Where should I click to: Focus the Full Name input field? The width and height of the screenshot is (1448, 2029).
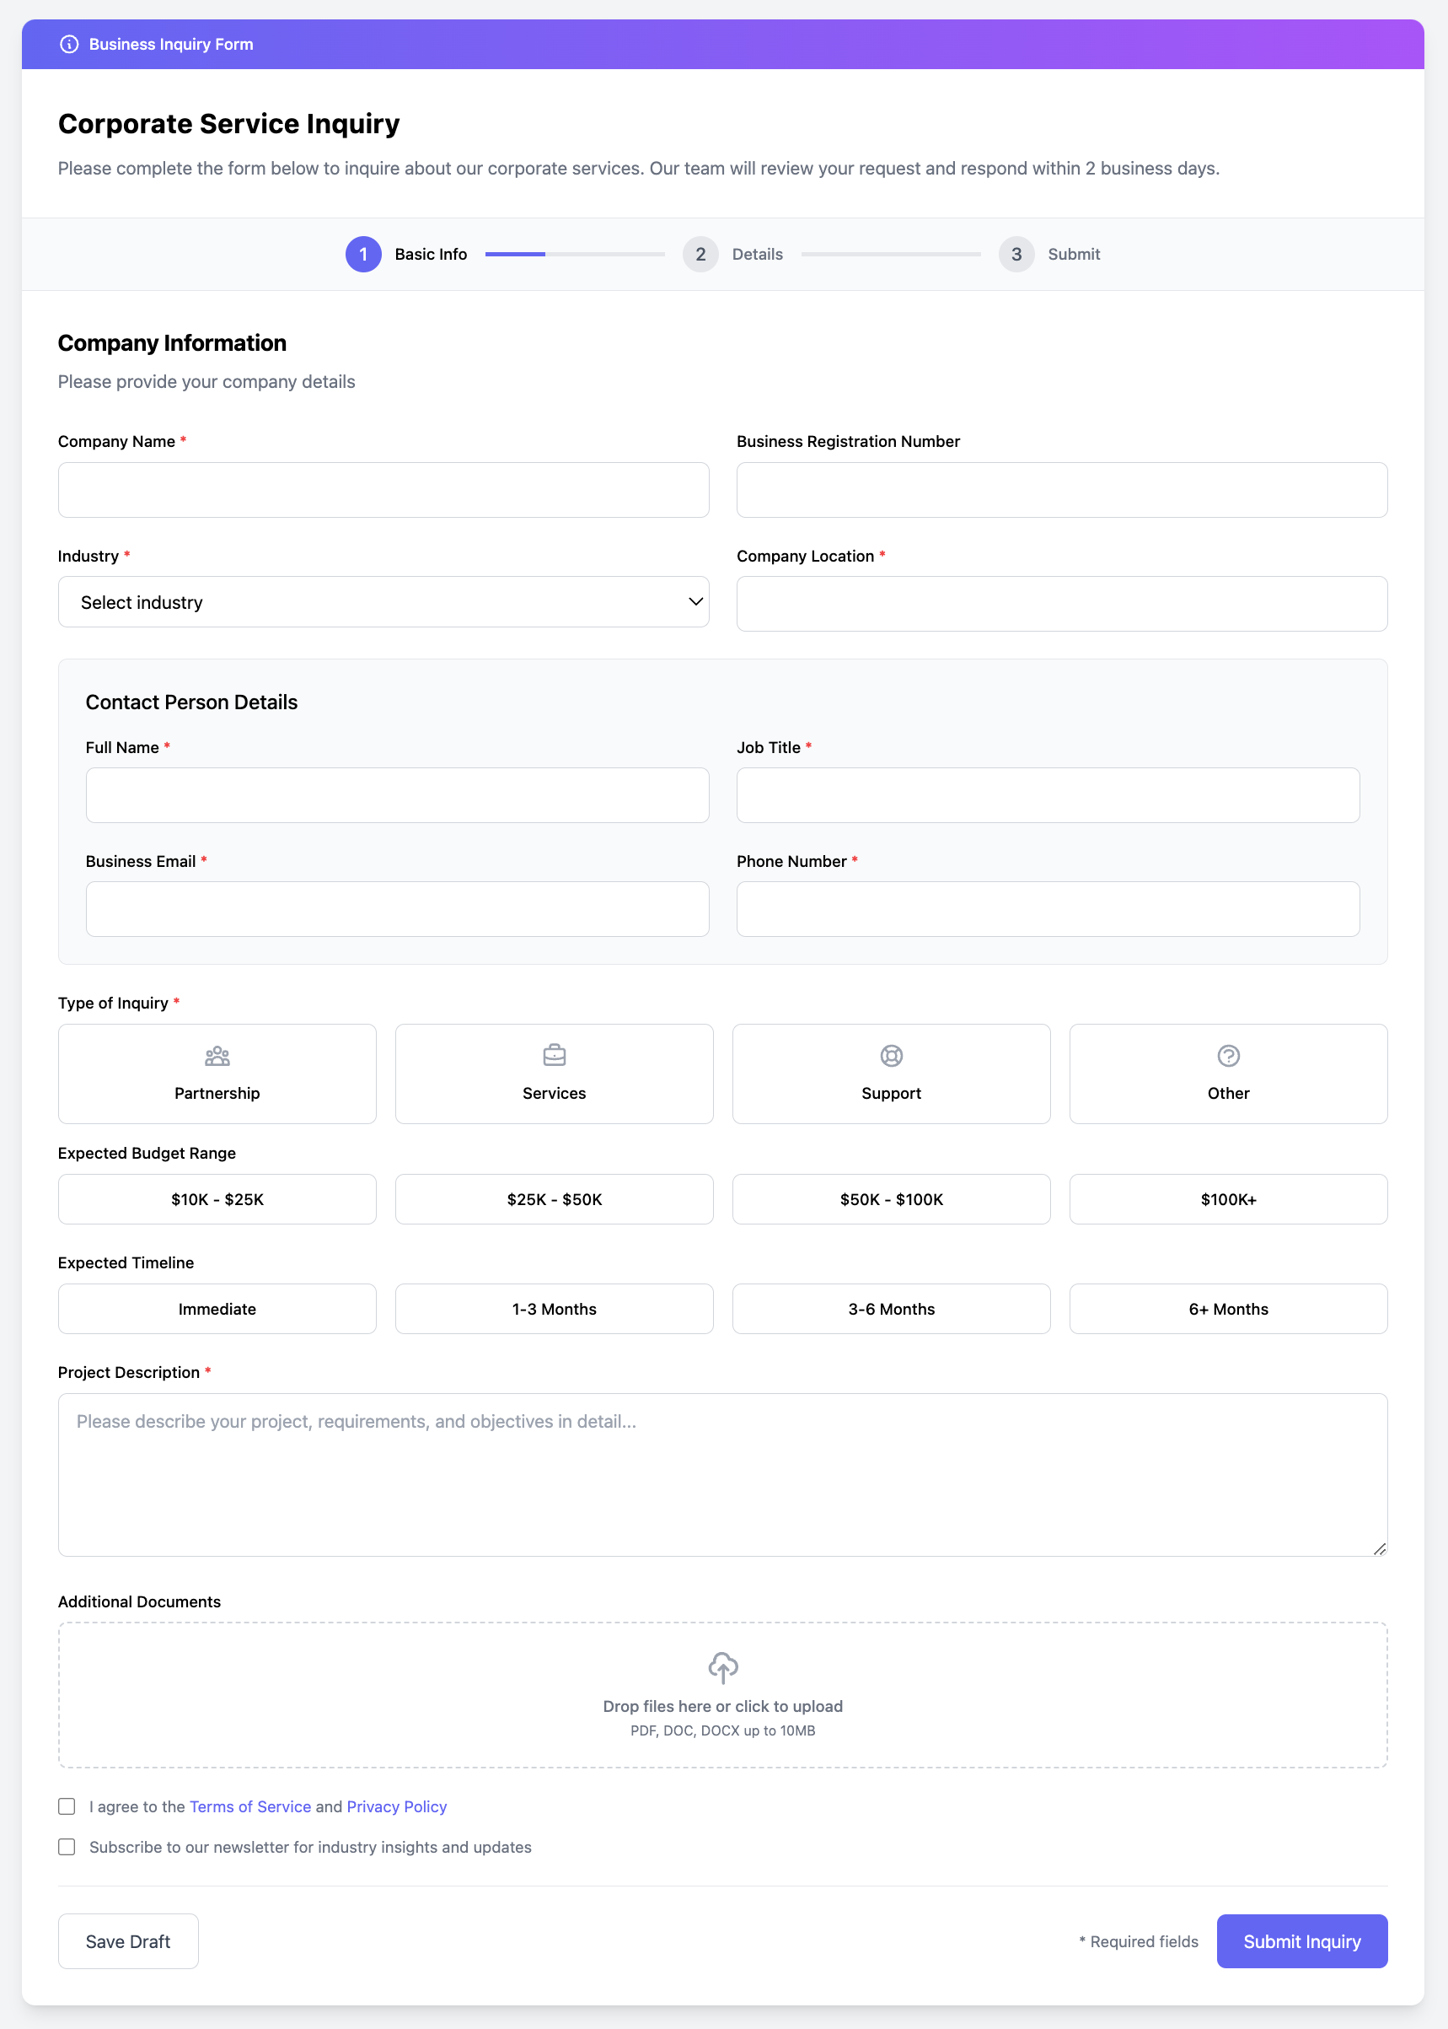(397, 794)
